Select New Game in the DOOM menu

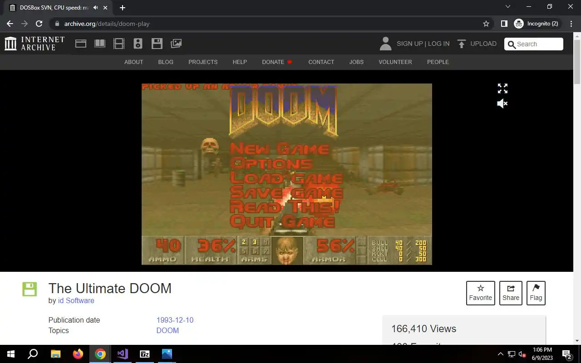click(280, 149)
